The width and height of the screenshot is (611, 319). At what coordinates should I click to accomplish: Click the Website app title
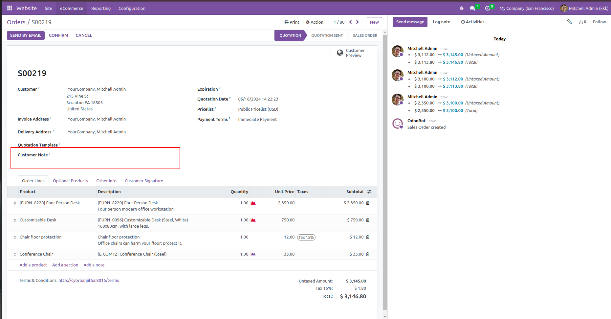(27, 8)
